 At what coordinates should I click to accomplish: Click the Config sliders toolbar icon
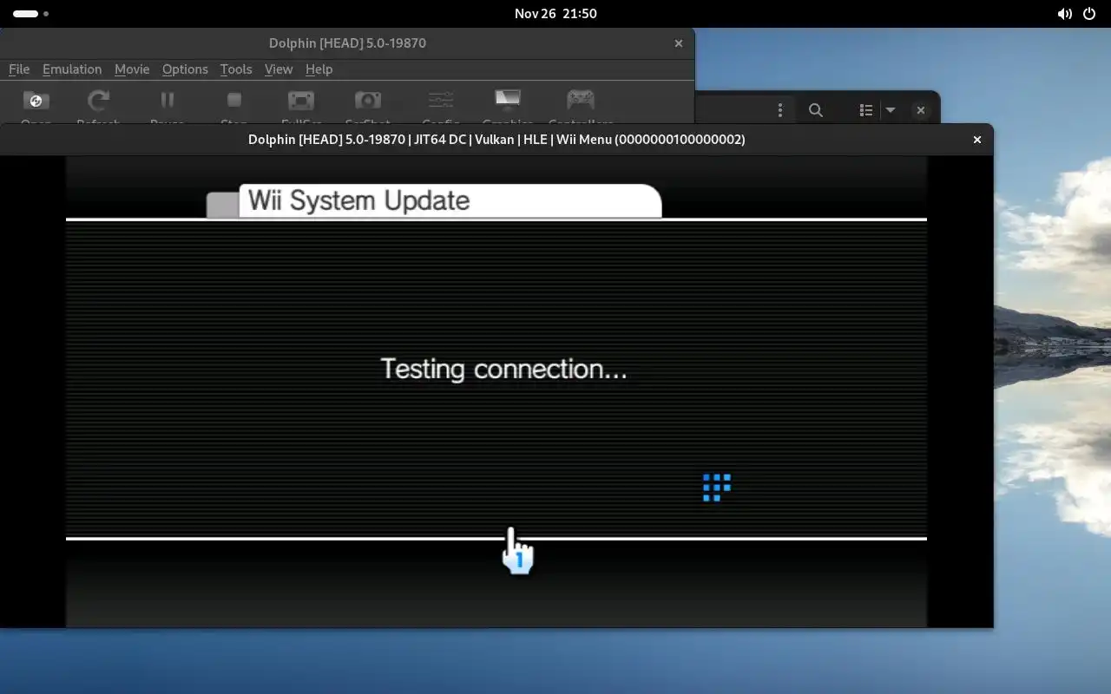click(x=441, y=101)
